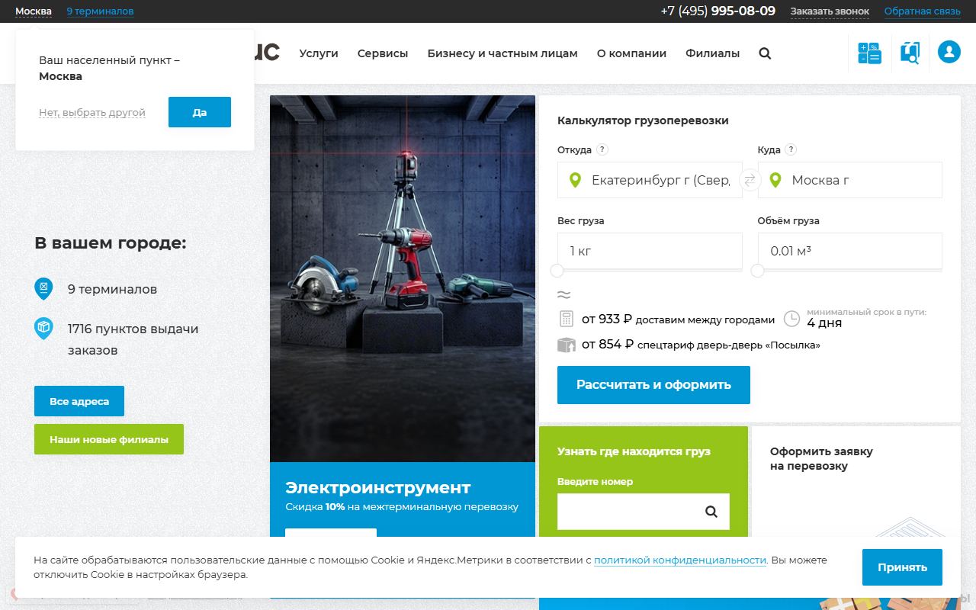The image size is (976, 610).
Task: Click Заказать звонок link
Action: pos(830,11)
